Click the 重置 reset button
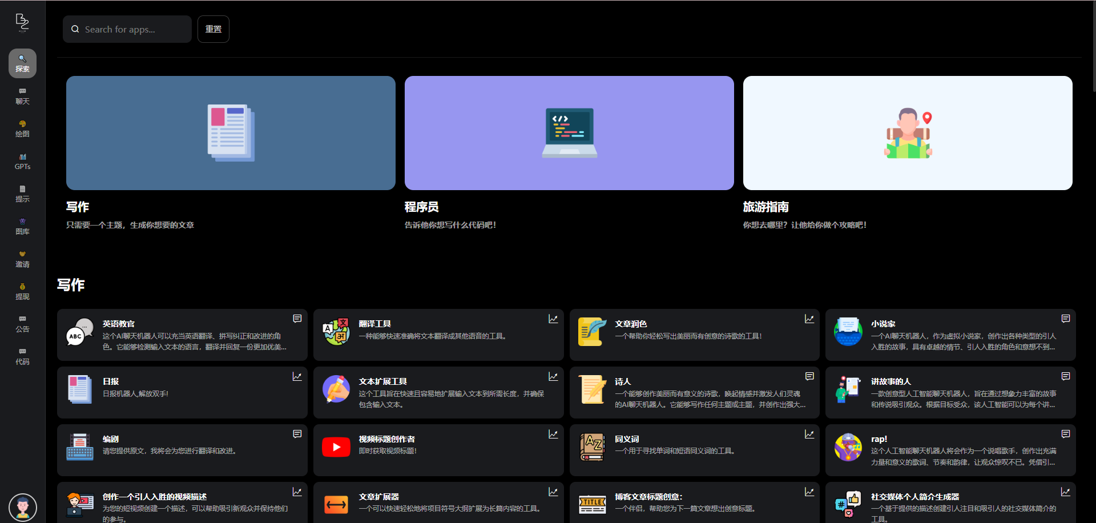This screenshot has width=1096, height=523. [x=213, y=29]
